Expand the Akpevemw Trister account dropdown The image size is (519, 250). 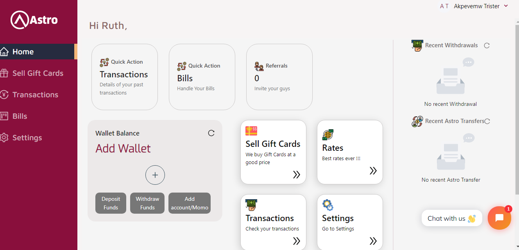pos(506,6)
